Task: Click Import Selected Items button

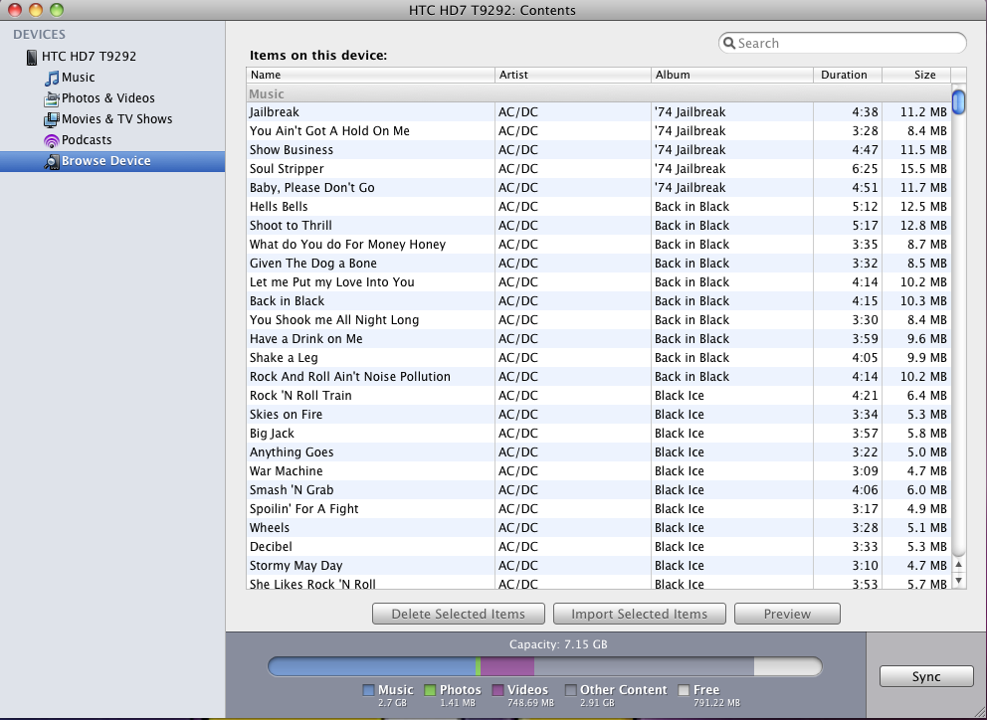Action: coord(640,615)
